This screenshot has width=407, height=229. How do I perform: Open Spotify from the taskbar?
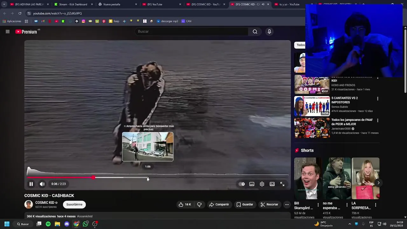coord(48,224)
